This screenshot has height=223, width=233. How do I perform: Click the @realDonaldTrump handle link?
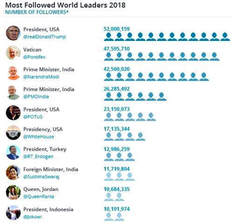coord(45,37)
